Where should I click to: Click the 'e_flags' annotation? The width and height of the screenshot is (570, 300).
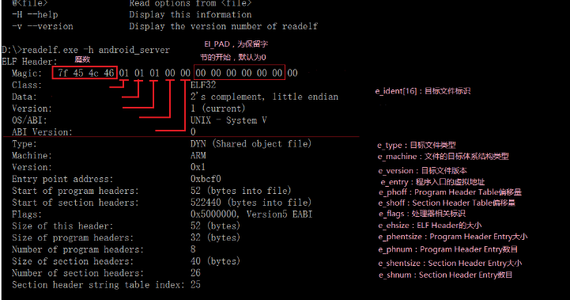tap(422, 214)
